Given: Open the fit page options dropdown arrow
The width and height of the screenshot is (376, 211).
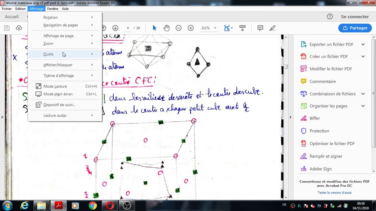Looking at the screenshot, I should coord(232,28).
